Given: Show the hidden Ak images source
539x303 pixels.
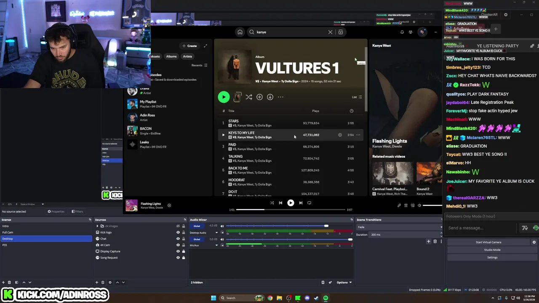Looking at the screenshot, I should pos(178,226).
